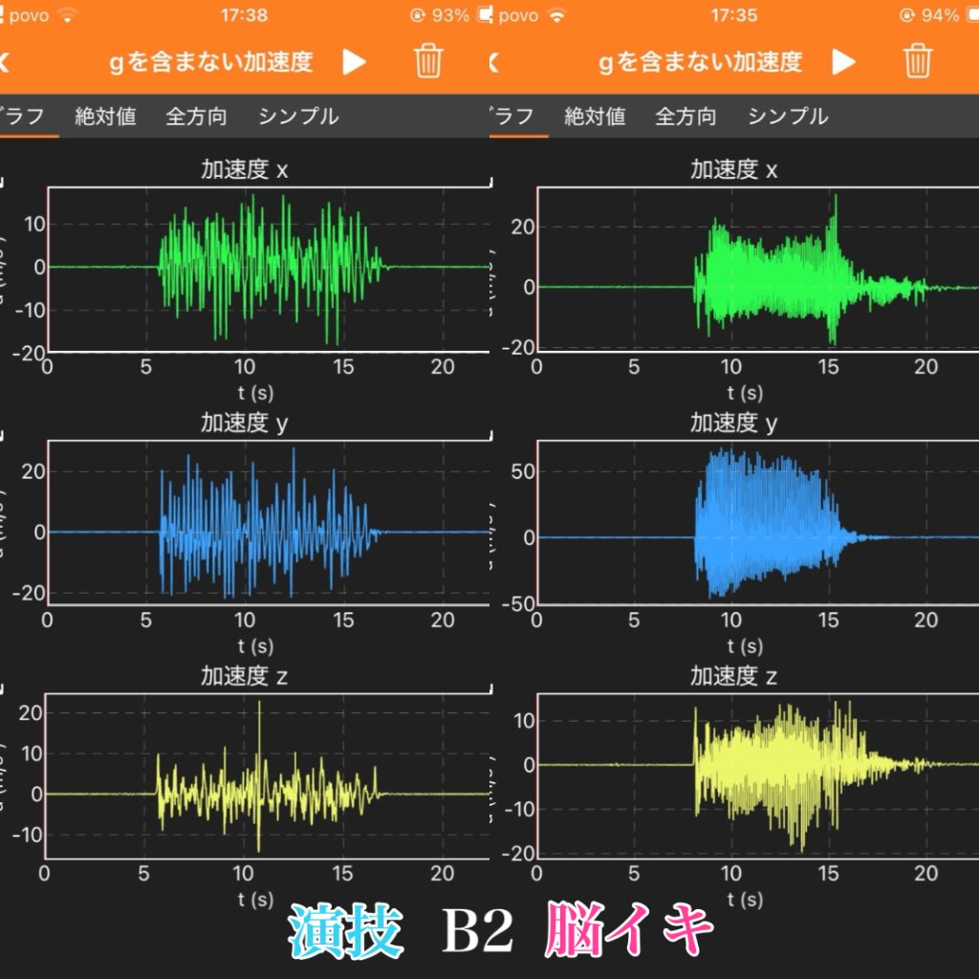Select the left シンプル tab

pyautogui.click(x=298, y=117)
